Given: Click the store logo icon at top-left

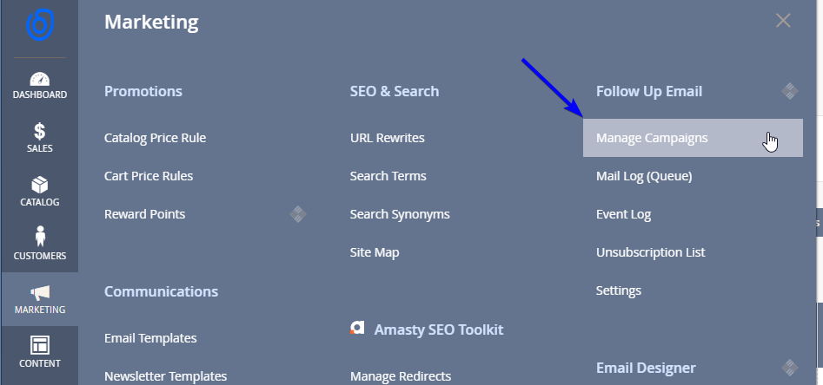Looking at the screenshot, I should pos(39,23).
